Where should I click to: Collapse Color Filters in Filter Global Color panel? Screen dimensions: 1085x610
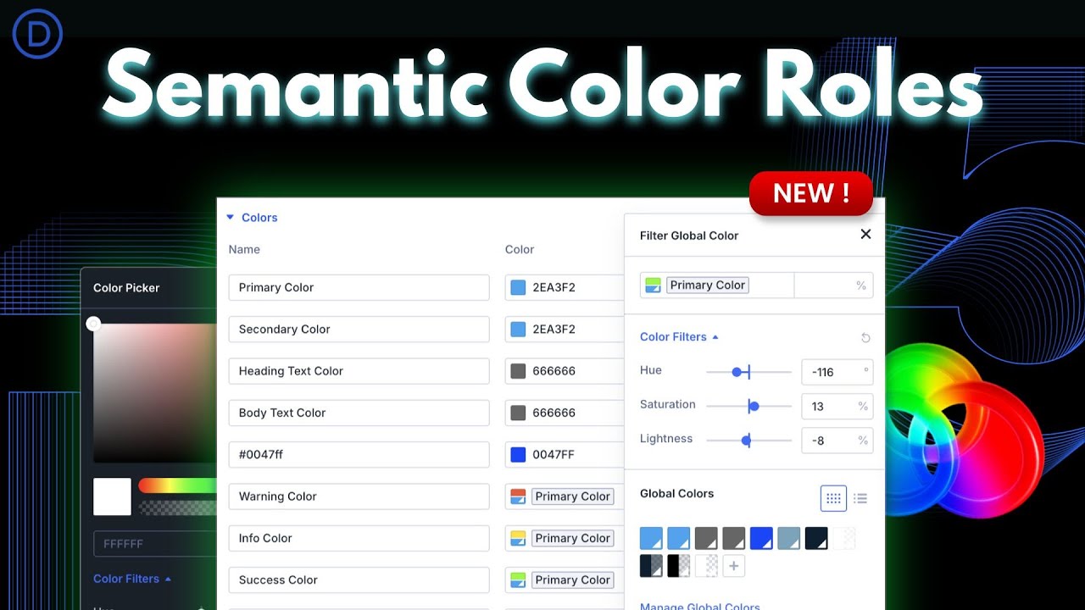tap(679, 336)
